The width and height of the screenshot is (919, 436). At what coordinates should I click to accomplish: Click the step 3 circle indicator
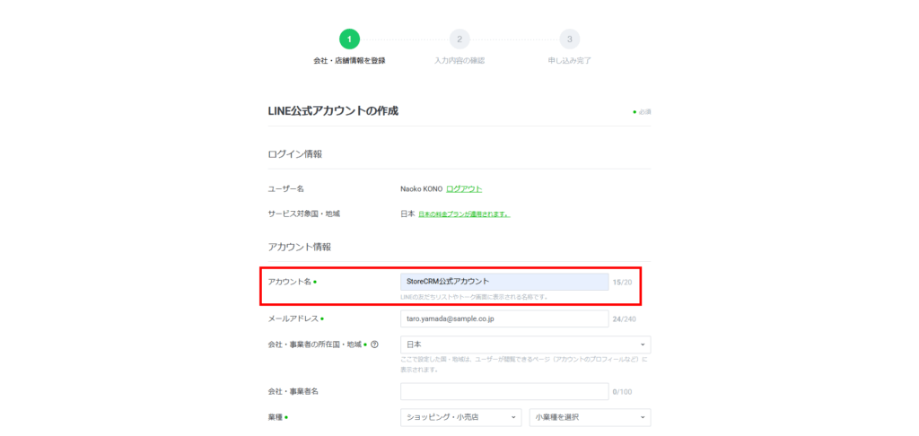click(x=569, y=39)
